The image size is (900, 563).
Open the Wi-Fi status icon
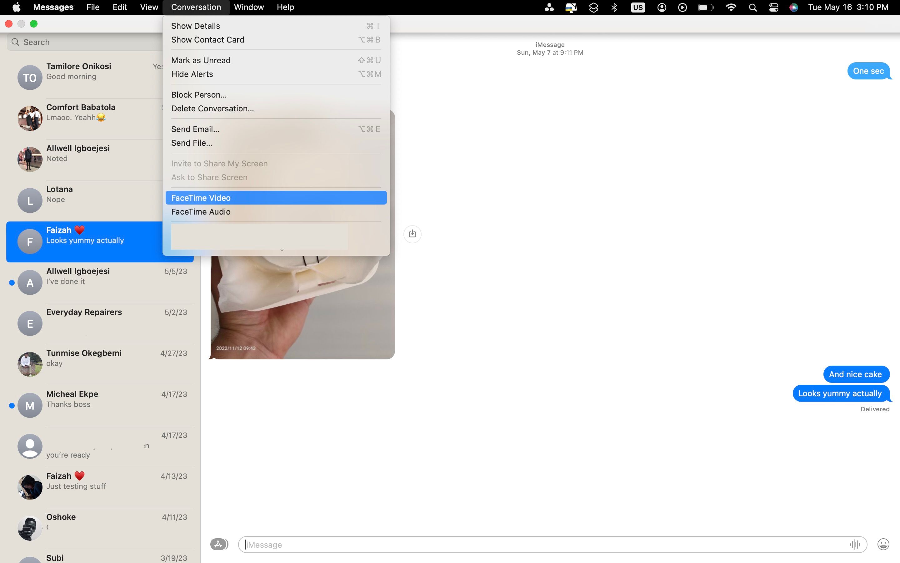click(x=731, y=7)
